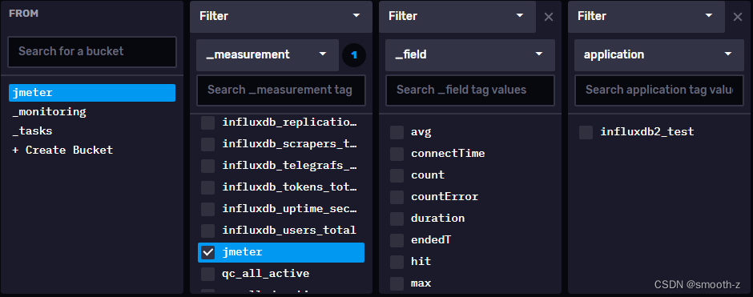Check the avg field checkbox

click(x=397, y=132)
